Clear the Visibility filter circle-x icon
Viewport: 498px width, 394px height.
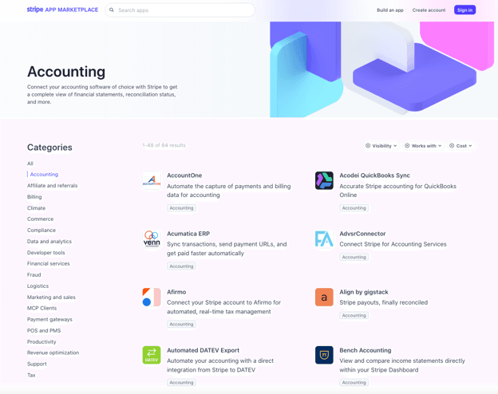point(368,146)
